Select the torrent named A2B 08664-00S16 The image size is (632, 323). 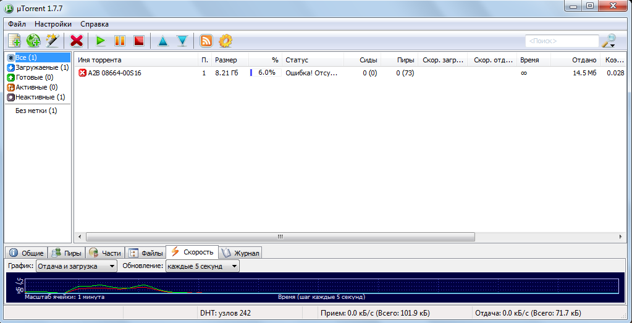pos(114,73)
